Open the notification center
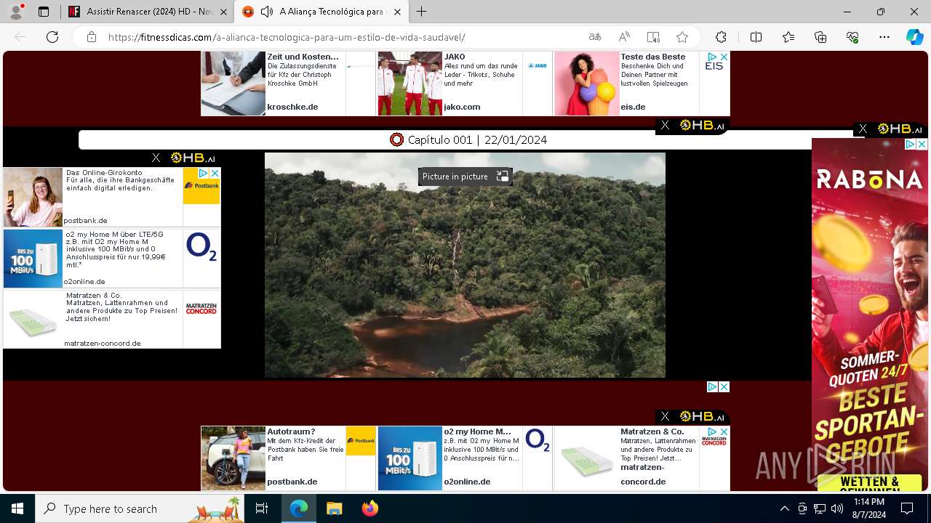Image resolution: width=931 pixels, height=523 pixels. [x=907, y=508]
